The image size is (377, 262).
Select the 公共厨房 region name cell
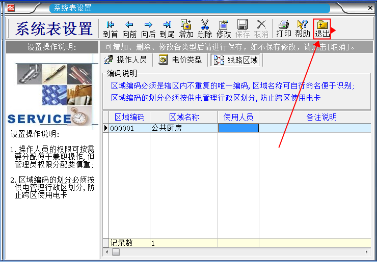(x=184, y=128)
